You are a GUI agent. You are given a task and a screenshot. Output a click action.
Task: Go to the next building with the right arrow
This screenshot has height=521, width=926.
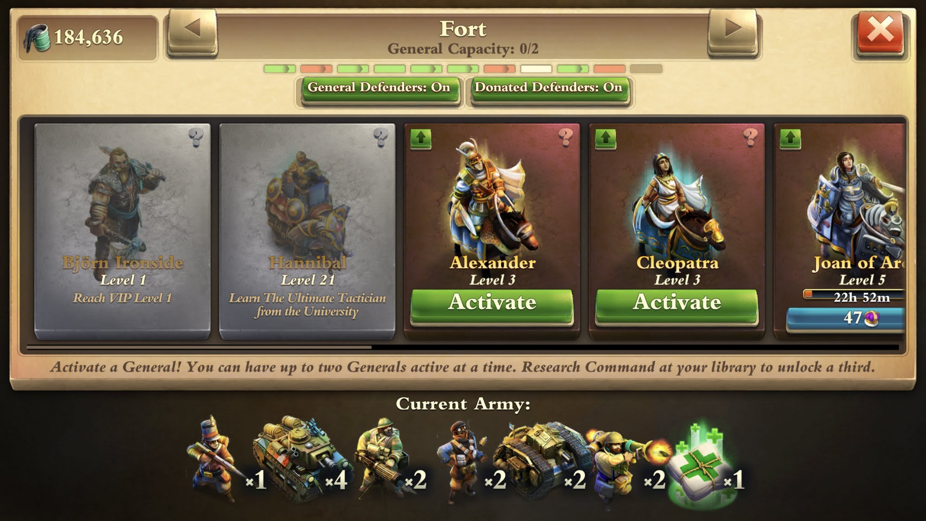pos(733,33)
